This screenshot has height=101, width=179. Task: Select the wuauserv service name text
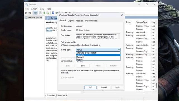coord(79,26)
